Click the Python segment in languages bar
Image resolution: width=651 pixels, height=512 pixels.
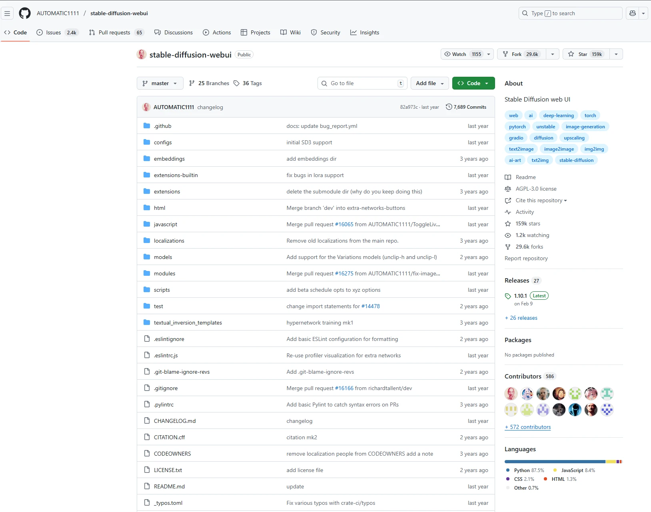point(555,462)
